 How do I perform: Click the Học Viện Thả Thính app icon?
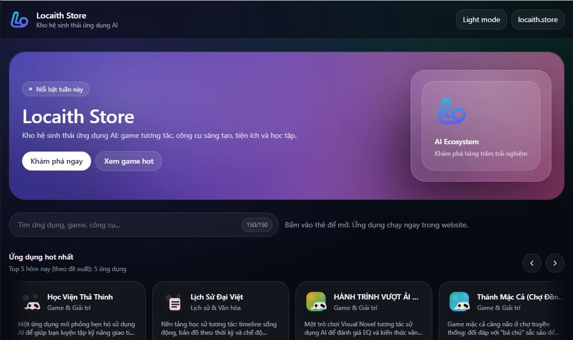[x=32, y=302]
